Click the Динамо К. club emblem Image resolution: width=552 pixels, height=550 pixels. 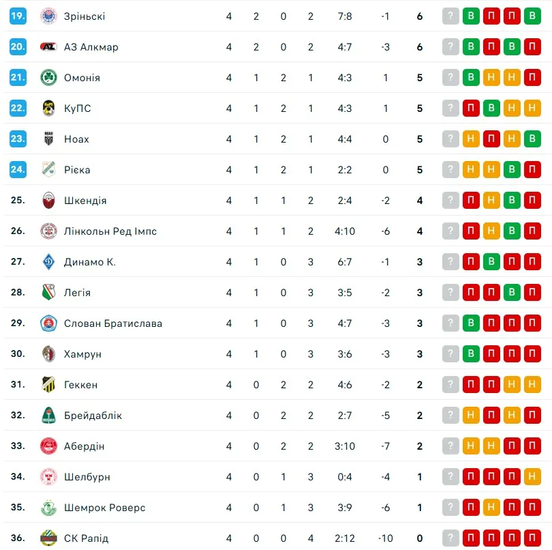point(48,262)
